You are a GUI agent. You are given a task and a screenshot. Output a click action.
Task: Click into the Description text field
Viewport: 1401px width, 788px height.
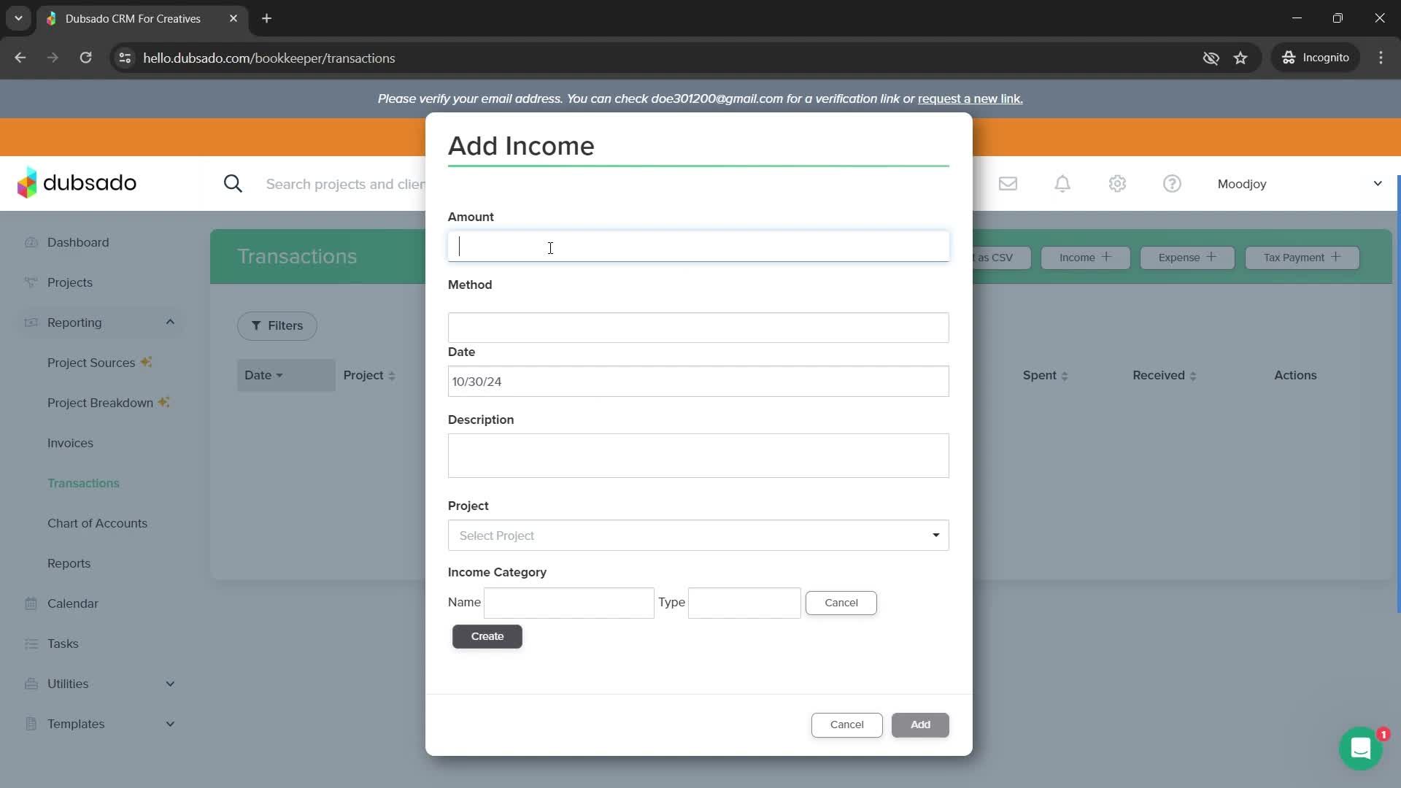[698, 456]
